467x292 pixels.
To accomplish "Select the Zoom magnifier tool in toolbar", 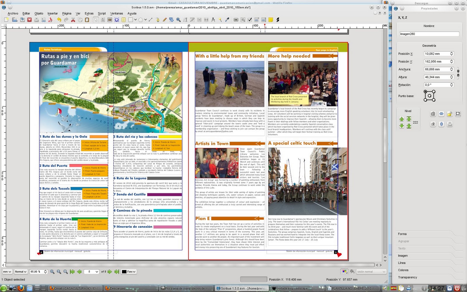I will point(178,20).
